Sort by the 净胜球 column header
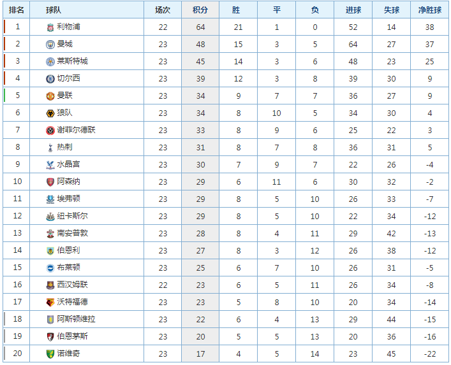451x365 pixels. pyautogui.click(x=430, y=10)
